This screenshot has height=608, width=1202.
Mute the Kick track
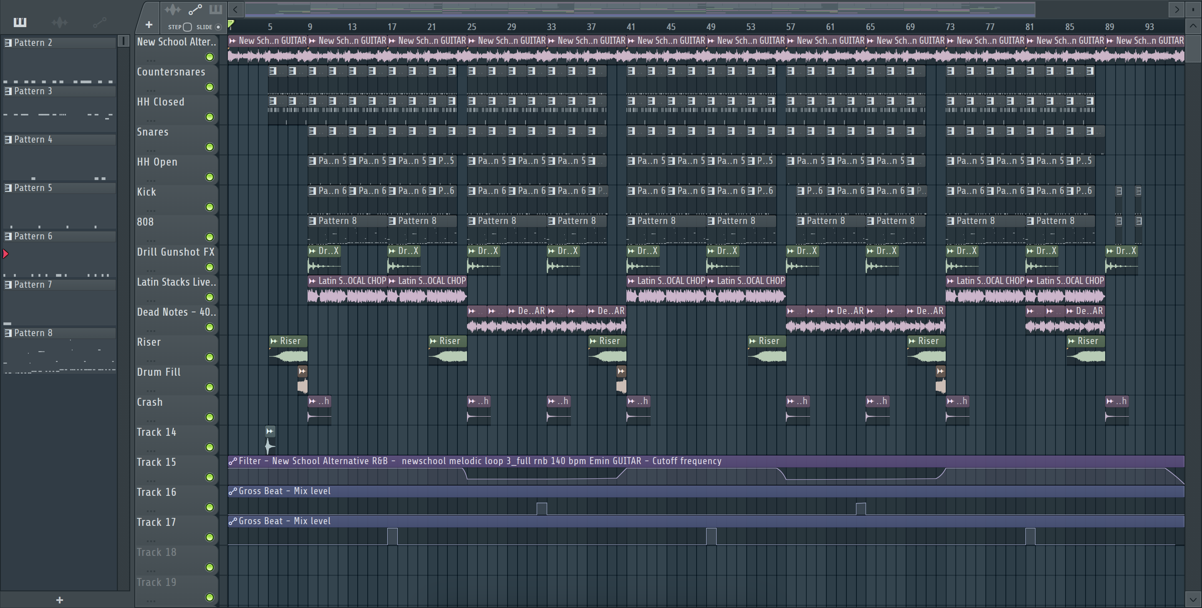click(x=210, y=207)
